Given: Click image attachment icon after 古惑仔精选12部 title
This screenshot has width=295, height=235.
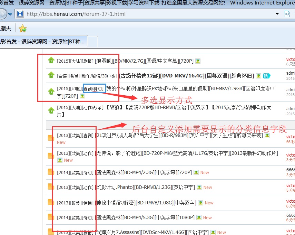Looking at the screenshot, I should (259, 76).
